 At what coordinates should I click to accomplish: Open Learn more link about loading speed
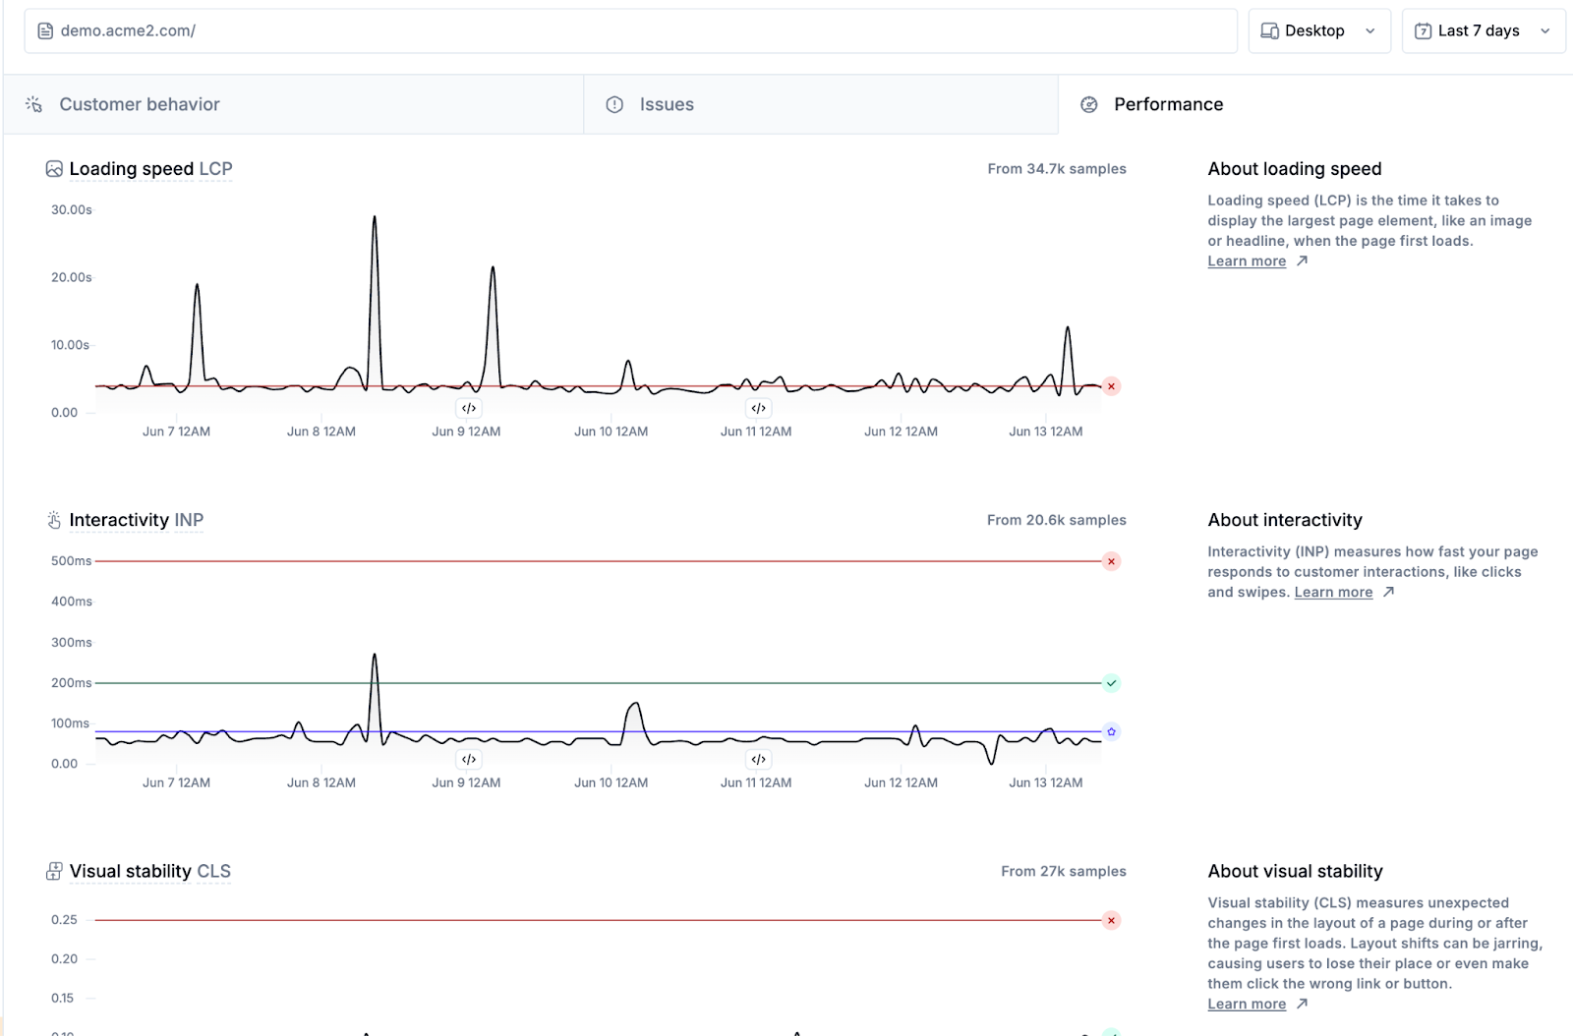point(1247,260)
